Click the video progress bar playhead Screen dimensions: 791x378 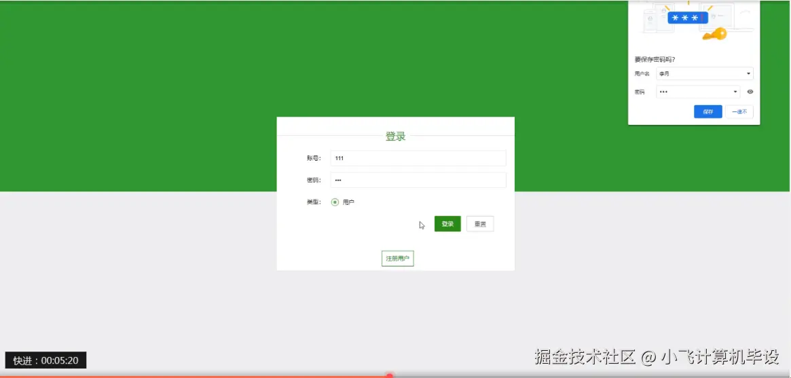pos(390,375)
